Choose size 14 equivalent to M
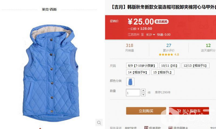 [138, 72]
